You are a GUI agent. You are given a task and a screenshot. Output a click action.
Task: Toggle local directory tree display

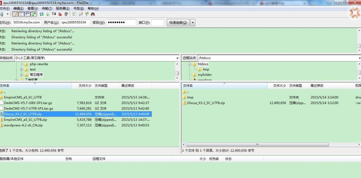[x=21, y=14]
